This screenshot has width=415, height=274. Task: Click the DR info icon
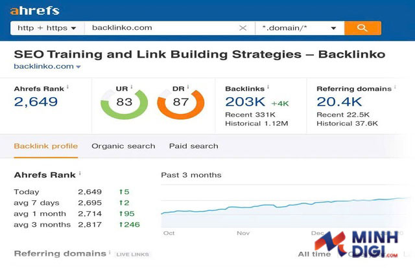pos(188,87)
